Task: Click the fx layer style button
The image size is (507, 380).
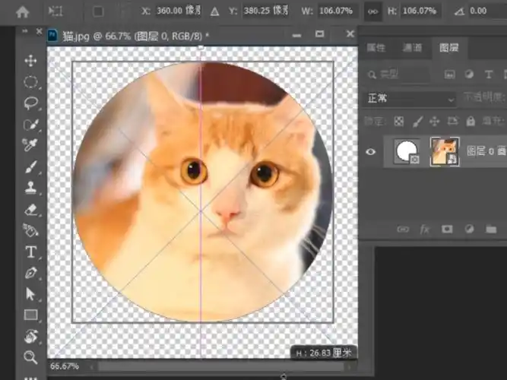Action: click(x=424, y=228)
